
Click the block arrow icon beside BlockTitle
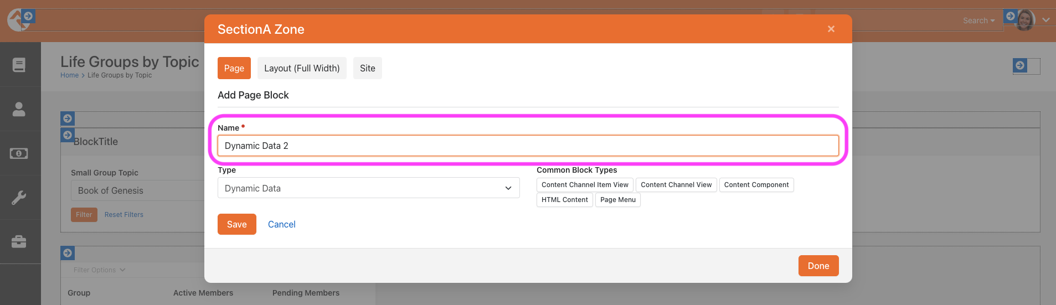tap(68, 135)
